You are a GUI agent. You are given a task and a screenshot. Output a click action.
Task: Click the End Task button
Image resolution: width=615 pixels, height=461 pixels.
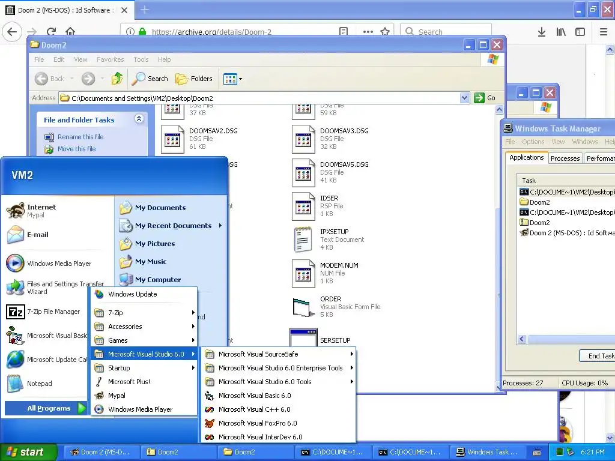[x=598, y=356]
